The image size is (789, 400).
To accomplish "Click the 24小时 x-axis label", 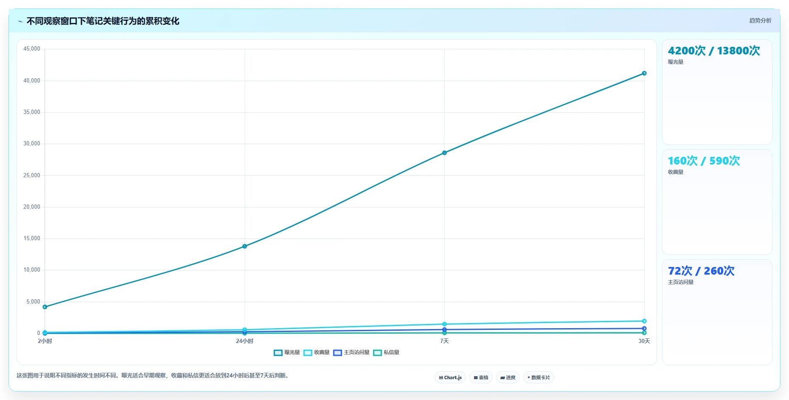I will click(245, 341).
